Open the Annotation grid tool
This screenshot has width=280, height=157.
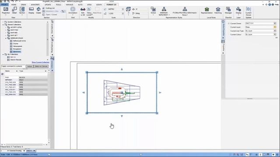[x=73, y=10]
